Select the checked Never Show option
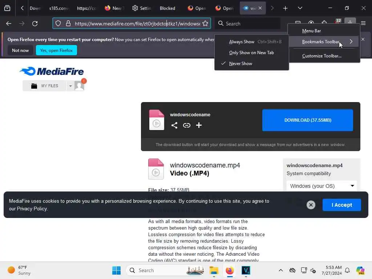This screenshot has width=372, height=279. 252,64
